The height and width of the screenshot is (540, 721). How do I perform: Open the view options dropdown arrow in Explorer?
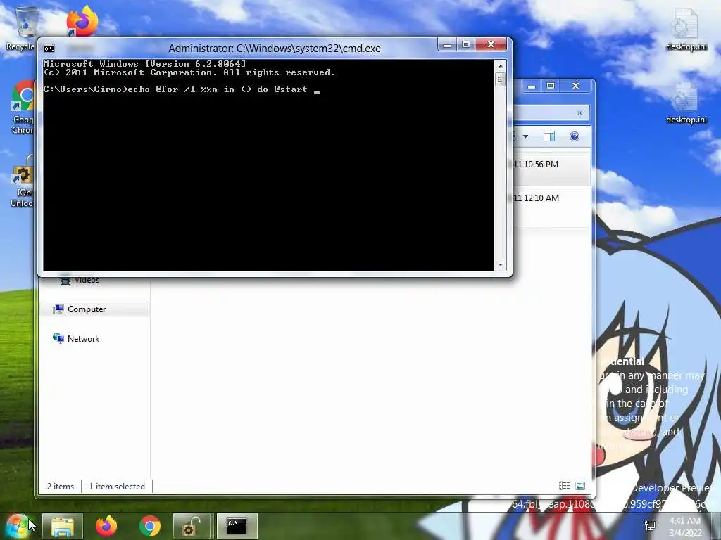(x=525, y=136)
